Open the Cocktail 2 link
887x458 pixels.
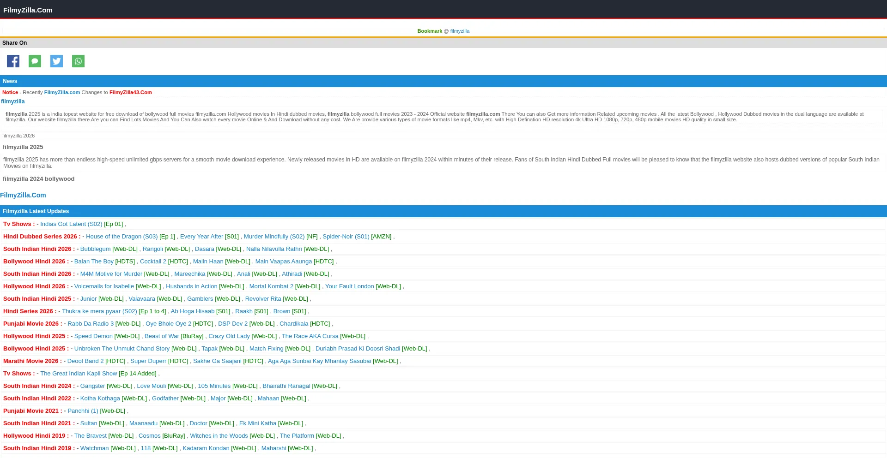(x=153, y=262)
